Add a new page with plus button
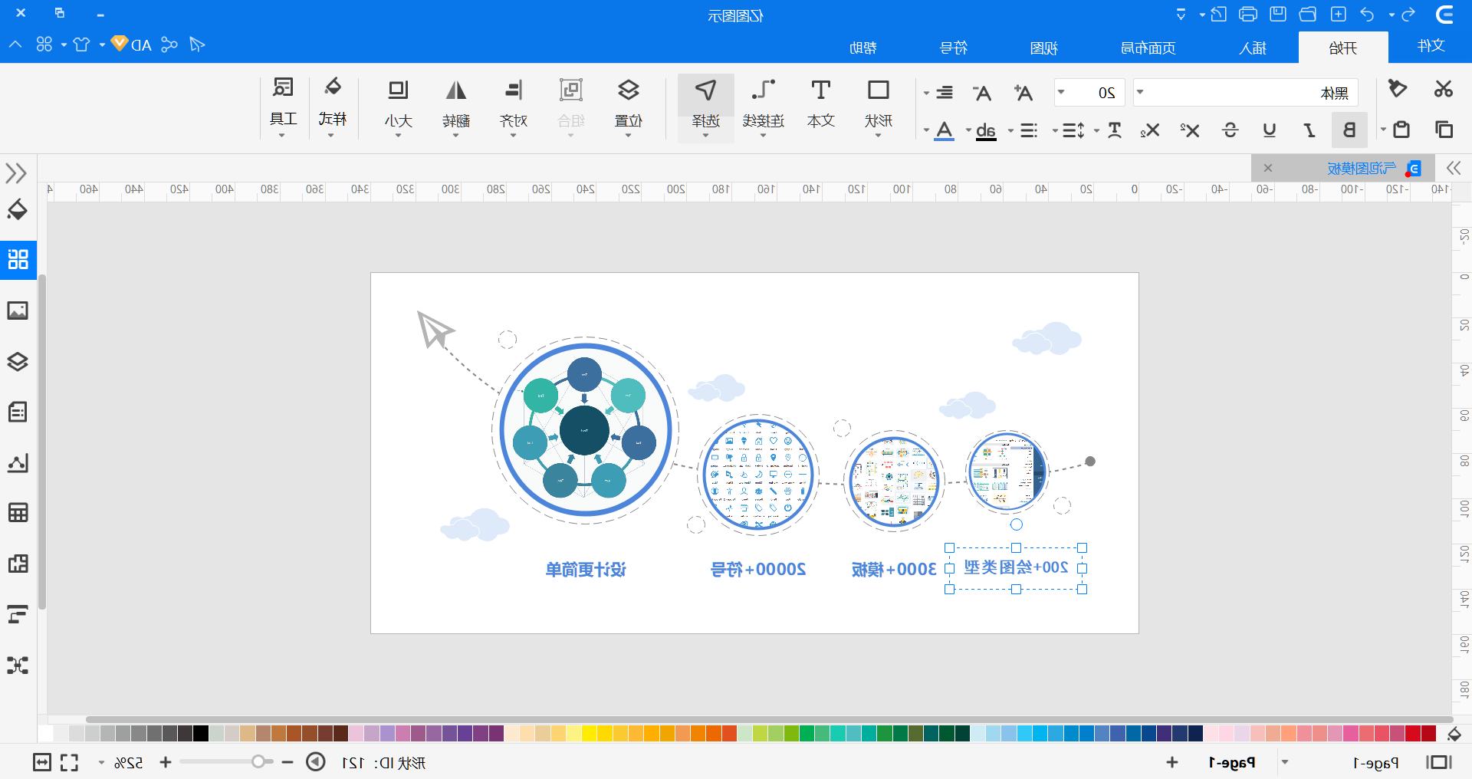Screen dimensions: 1472x779 [x=1172, y=762]
